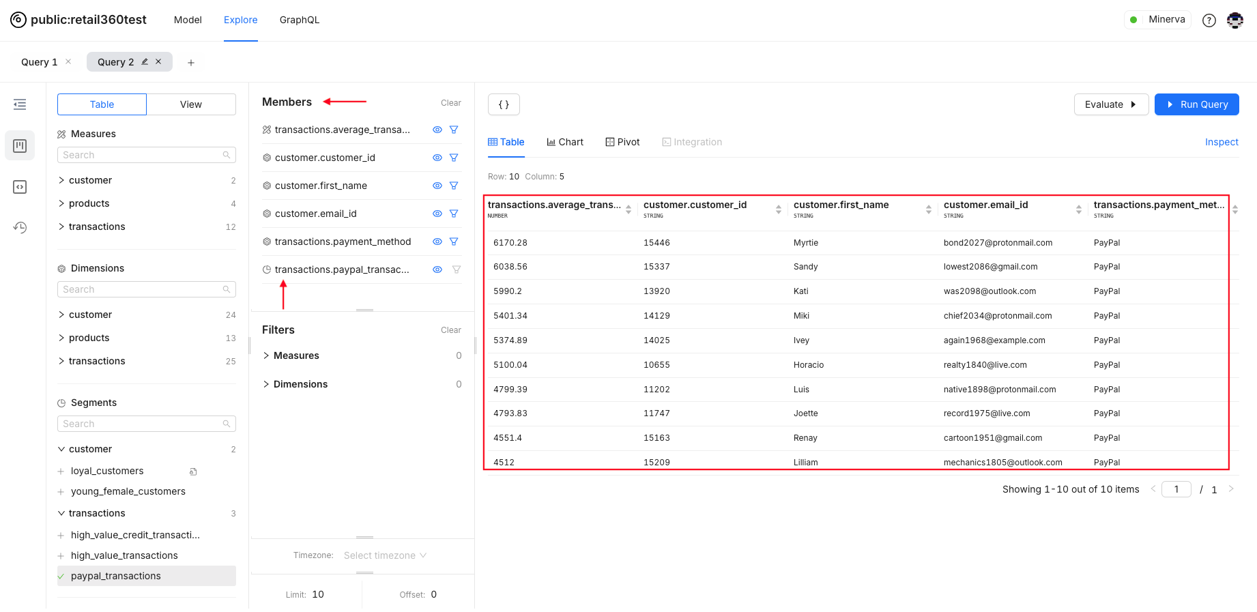Switch results to Pivot tab

623,142
